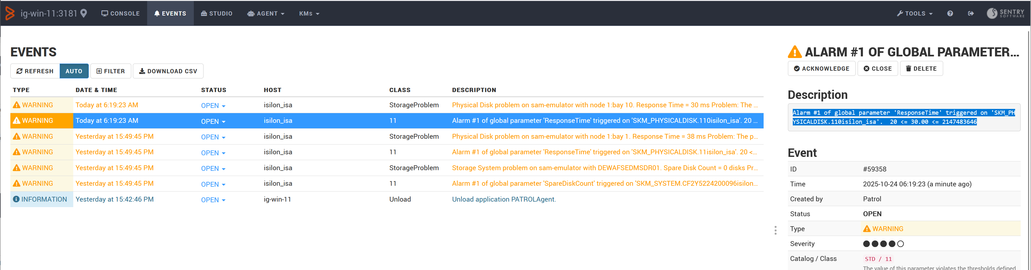Open status dropdown for SpareDiskCount alarm row
The width and height of the screenshot is (1031, 270).
[213, 184]
